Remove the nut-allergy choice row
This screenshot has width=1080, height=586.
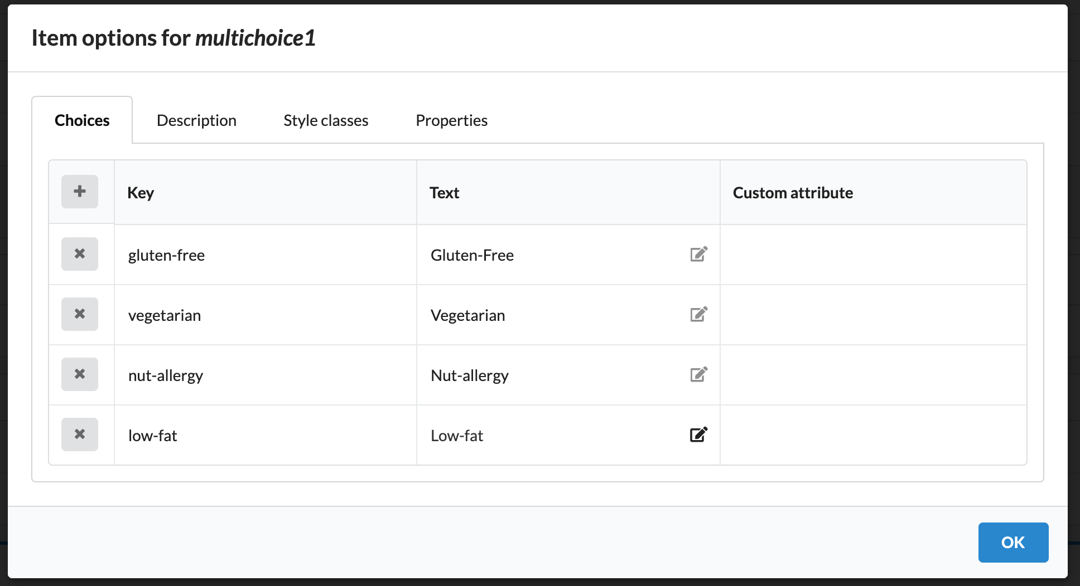pos(80,374)
